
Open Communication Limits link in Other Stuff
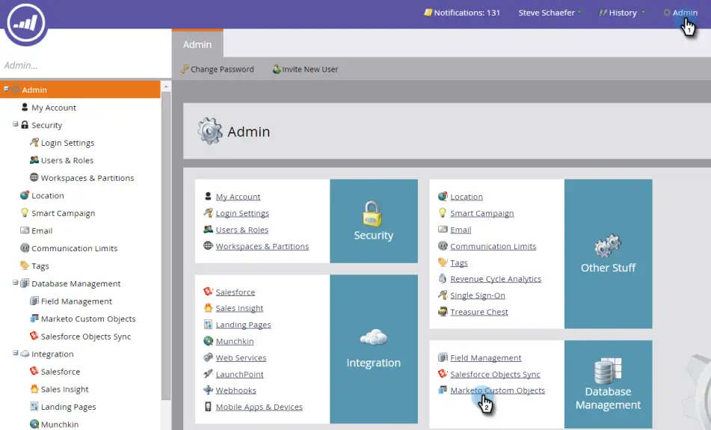pos(493,246)
